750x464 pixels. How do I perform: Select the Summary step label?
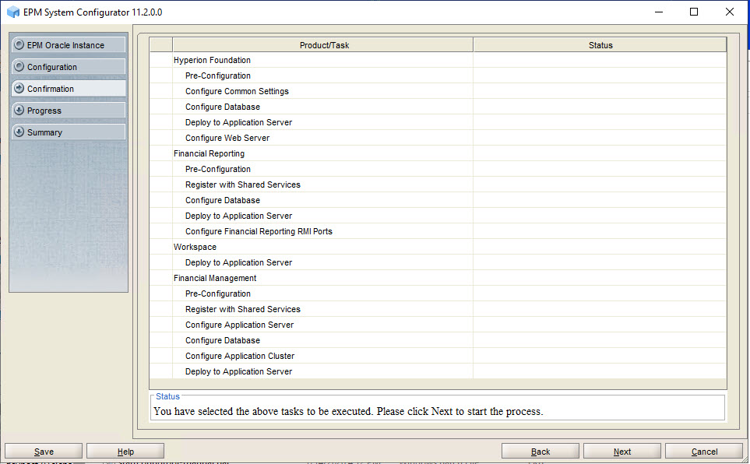(45, 132)
